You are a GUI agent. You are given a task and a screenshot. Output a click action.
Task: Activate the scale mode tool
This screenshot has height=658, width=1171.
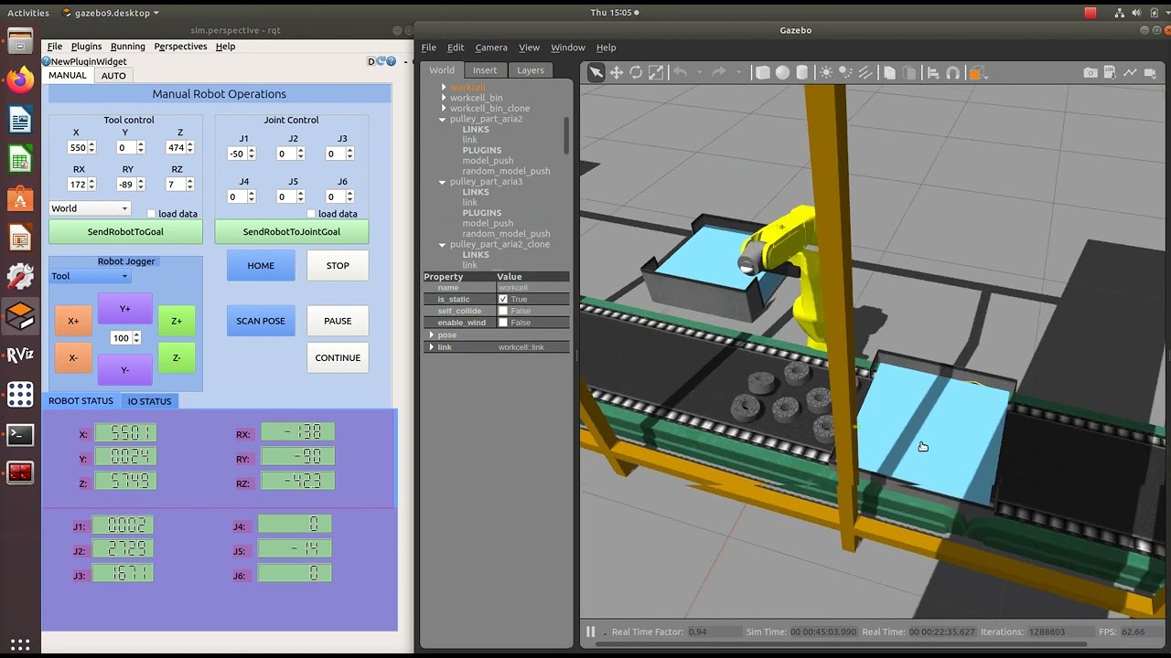tap(656, 73)
